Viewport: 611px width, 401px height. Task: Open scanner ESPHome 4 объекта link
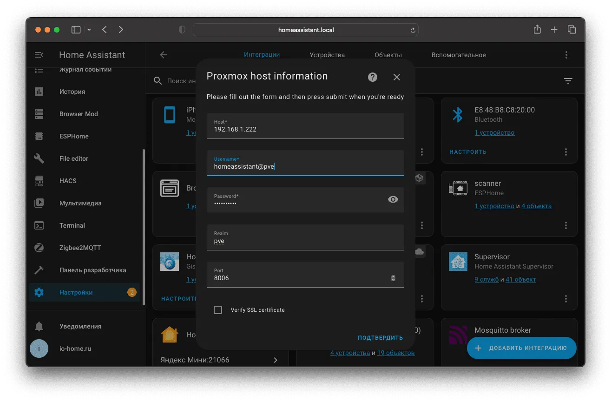537,206
